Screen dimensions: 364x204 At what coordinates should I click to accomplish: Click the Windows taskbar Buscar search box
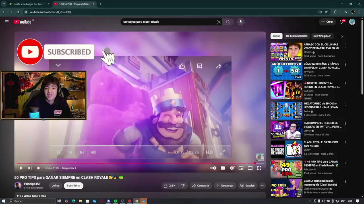31,201
